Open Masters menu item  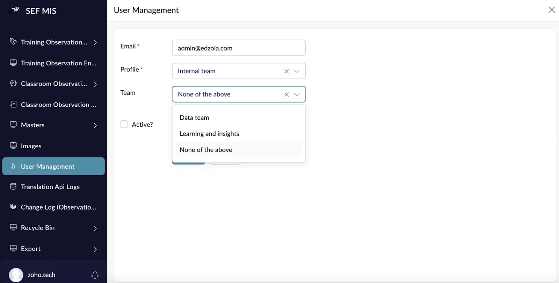pyautogui.click(x=53, y=125)
